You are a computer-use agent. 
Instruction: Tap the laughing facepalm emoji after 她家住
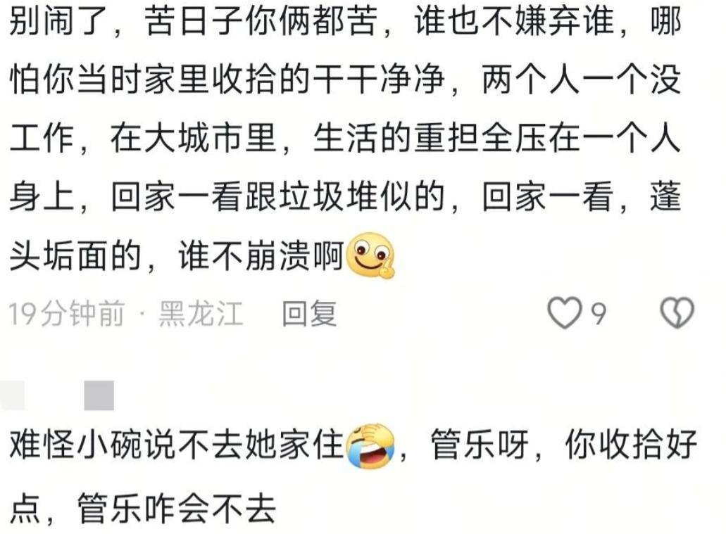(x=370, y=445)
